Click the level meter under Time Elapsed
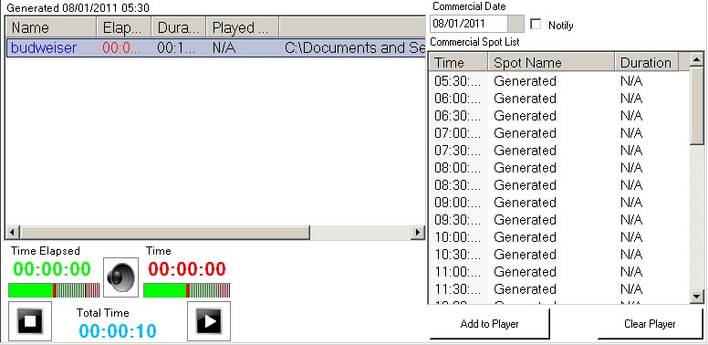This screenshot has height=345, width=708. 54,290
